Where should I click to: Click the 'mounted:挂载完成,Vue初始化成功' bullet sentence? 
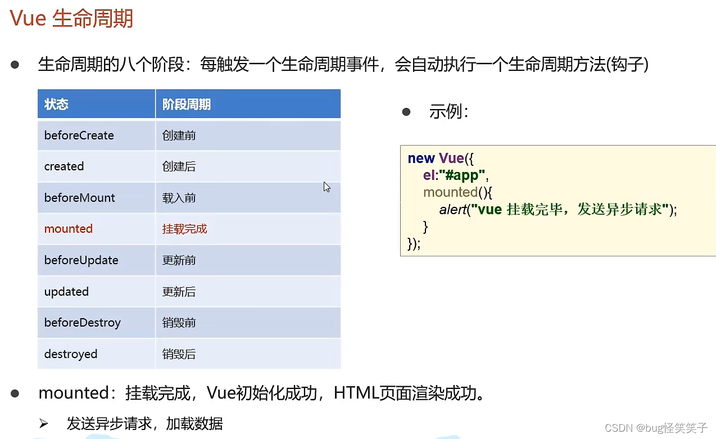pyautogui.click(x=261, y=393)
